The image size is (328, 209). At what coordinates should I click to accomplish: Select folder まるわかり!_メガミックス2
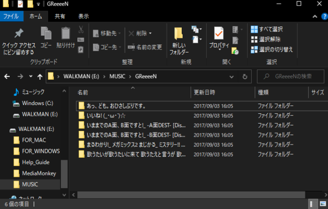pos(202,144)
